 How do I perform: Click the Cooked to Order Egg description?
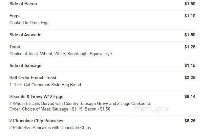[x=29, y=23]
